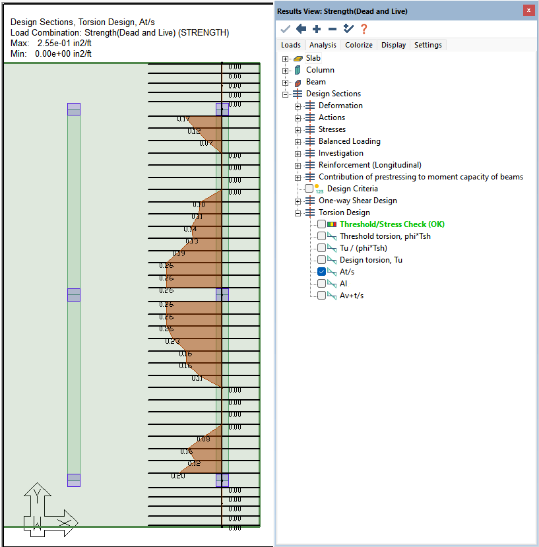Select the Balanced Loading tree item
Viewport: 539px width, 547px height.
[349, 141]
